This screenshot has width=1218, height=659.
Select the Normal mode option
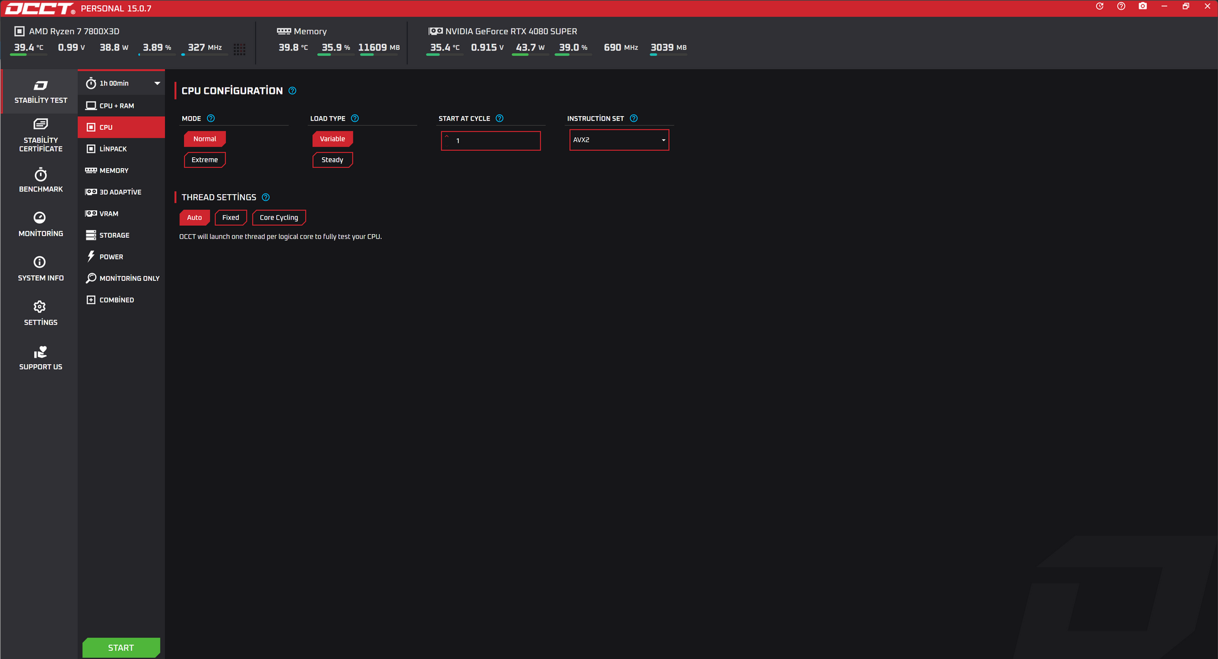click(205, 139)
